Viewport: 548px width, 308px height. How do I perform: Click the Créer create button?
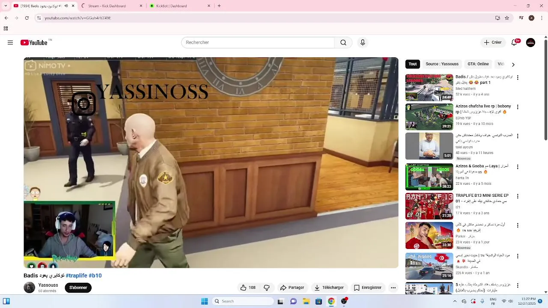492,42
